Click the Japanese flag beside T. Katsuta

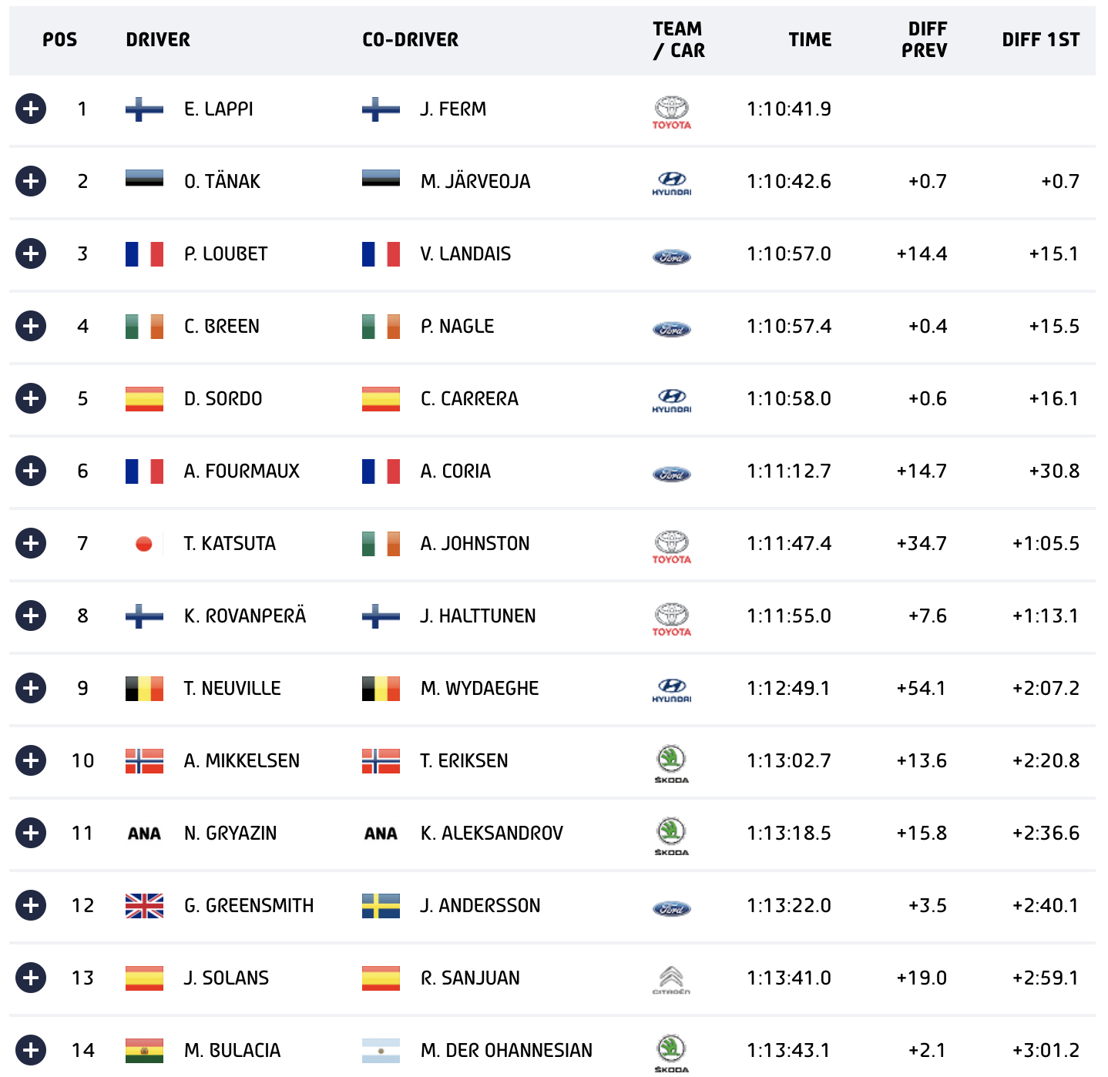(x=144, y=544)
